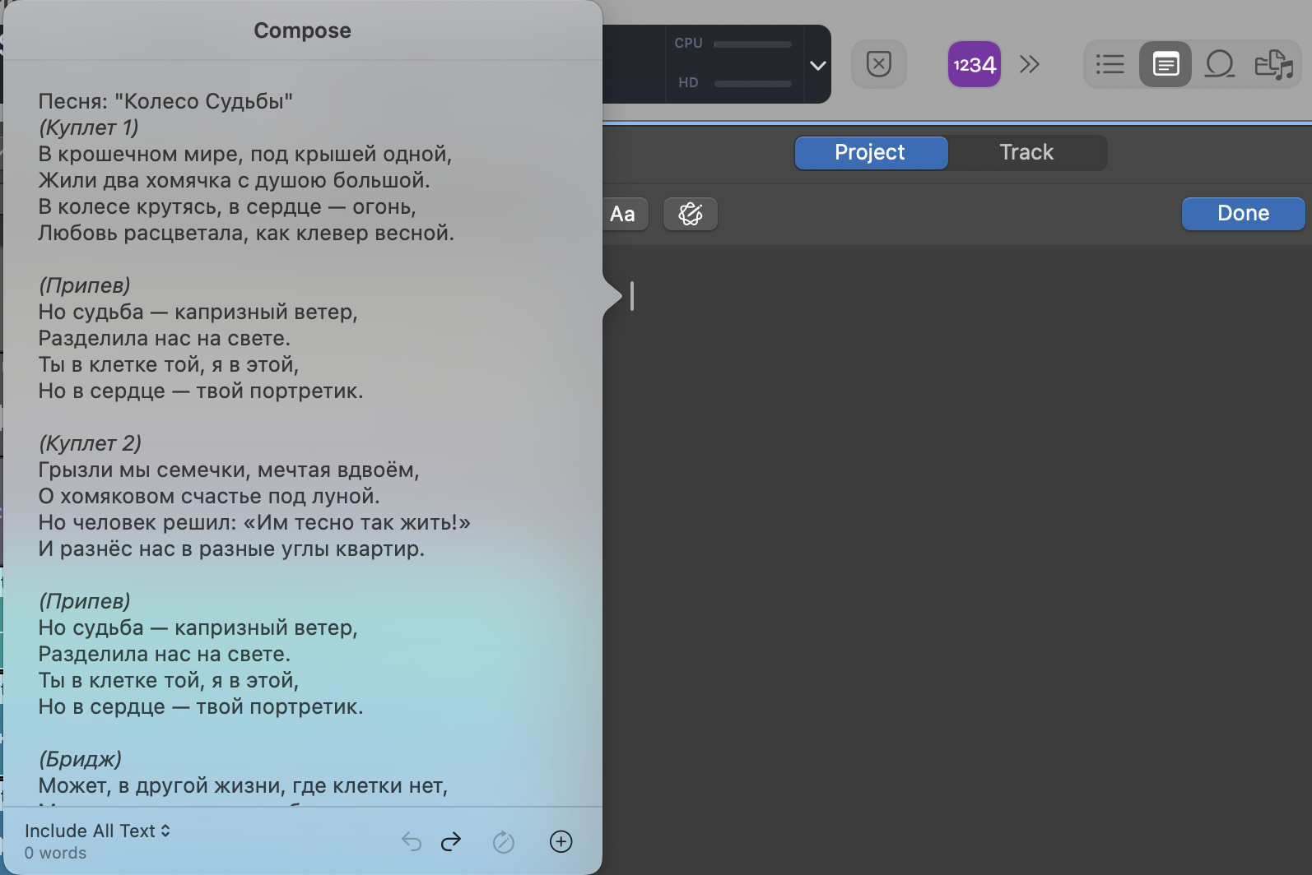This screenshot has height=875, width=1312.
Task: Expand the CPU/HD display chevron
Action: coord(817,66)
